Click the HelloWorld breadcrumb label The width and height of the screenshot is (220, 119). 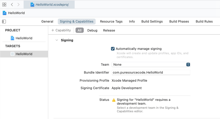(16, 13)
